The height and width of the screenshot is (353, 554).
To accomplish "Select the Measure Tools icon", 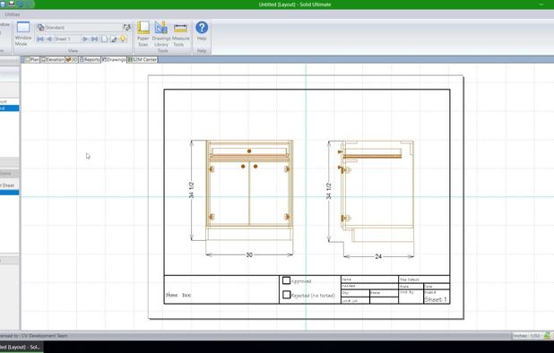I will coord(180,28).
